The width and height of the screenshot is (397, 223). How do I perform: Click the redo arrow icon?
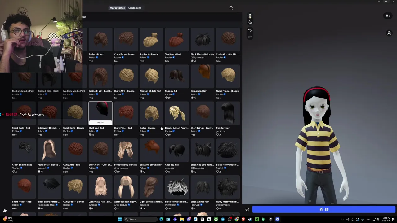tap(250, 37)
